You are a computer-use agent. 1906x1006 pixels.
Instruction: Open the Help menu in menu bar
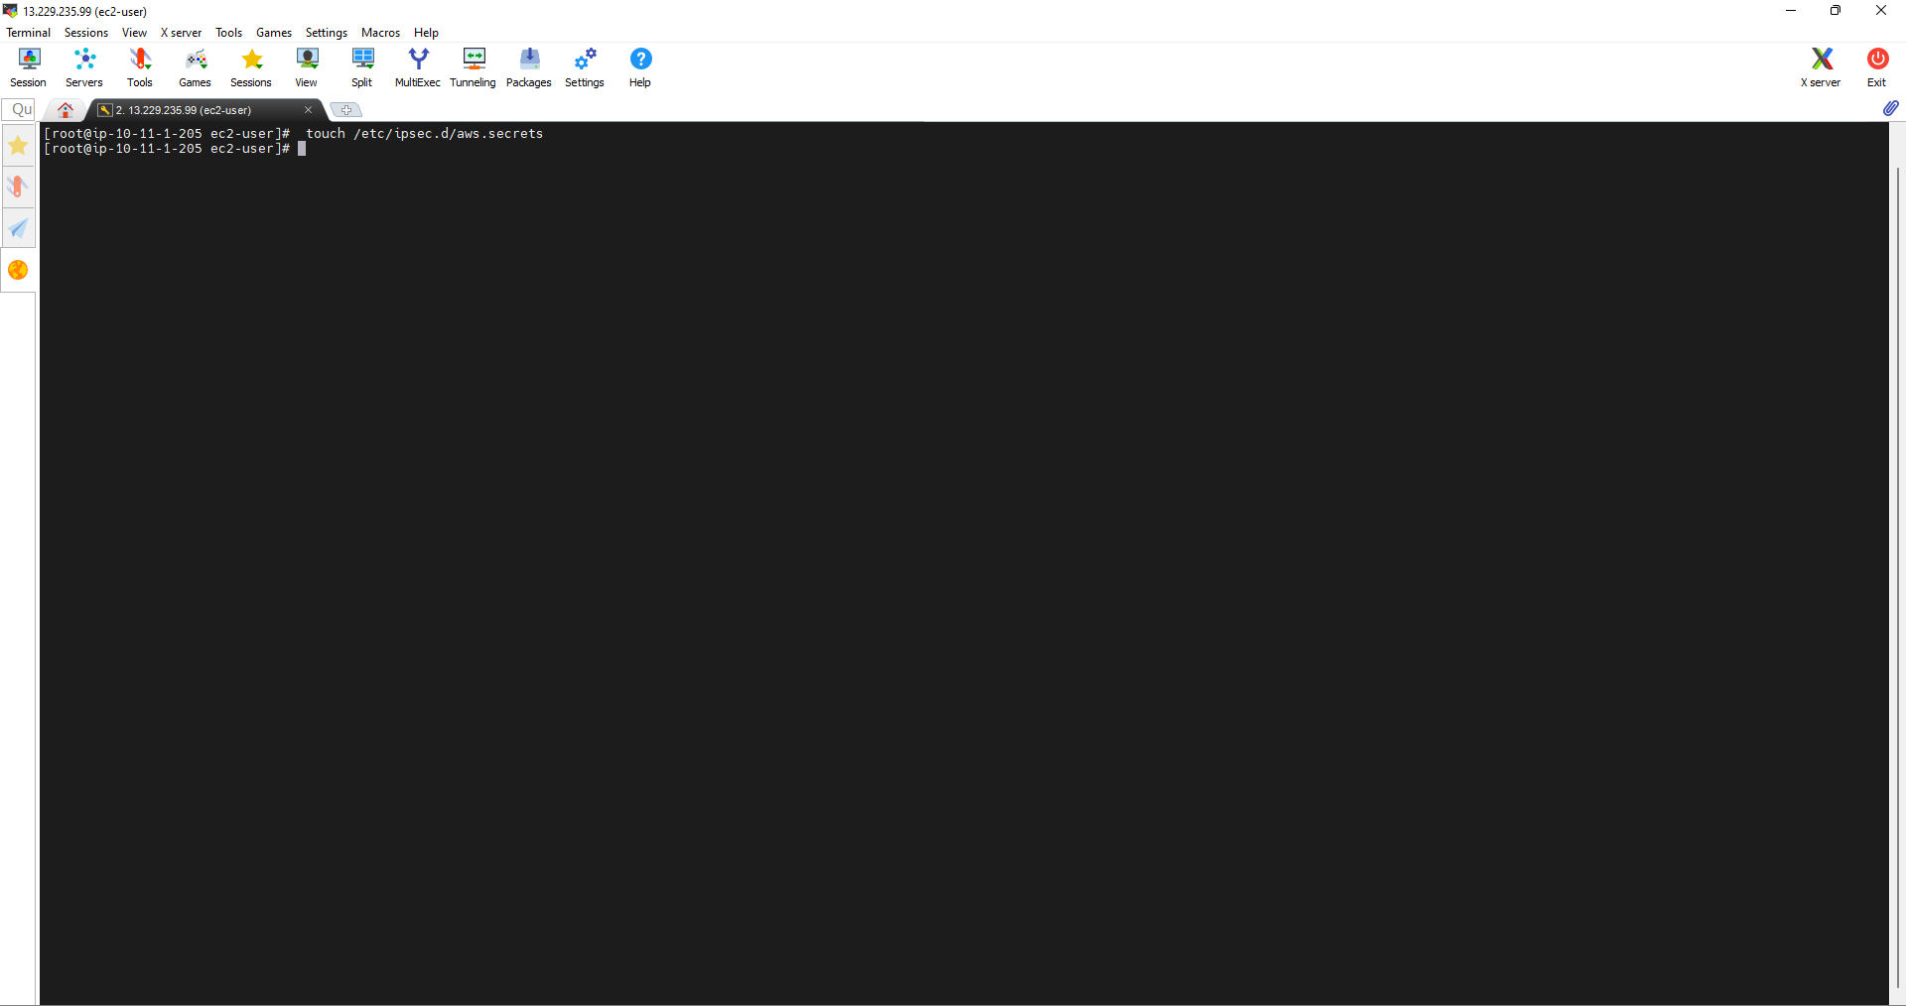tap(426, 33)
